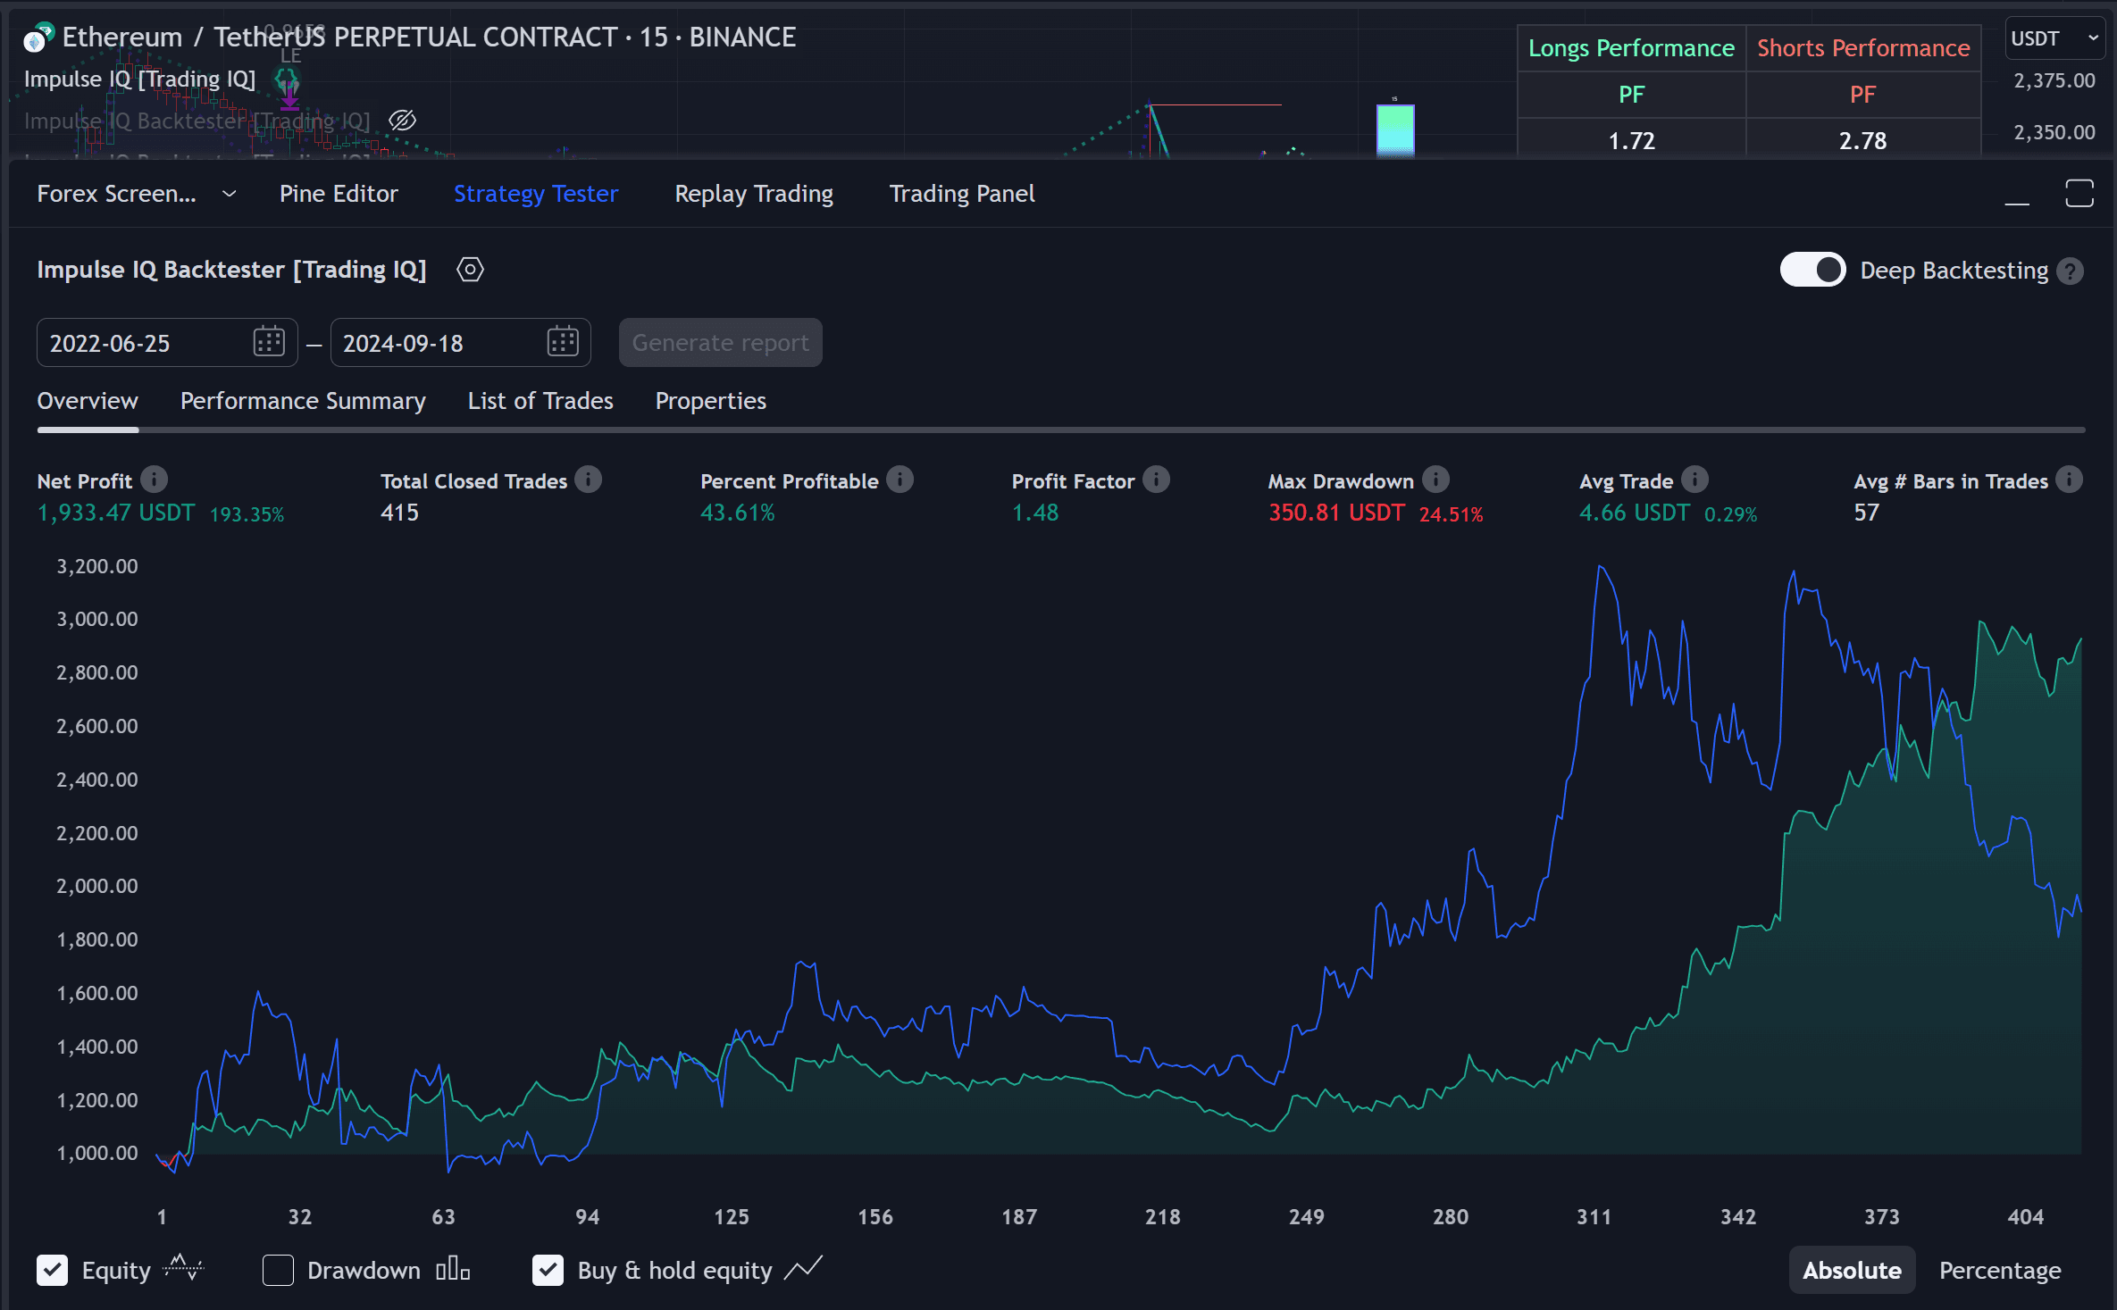Select Absolute chart scale mode

1852,1270
